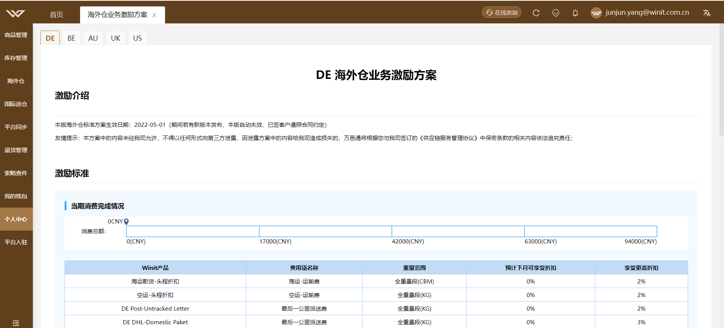Click the Winit产品 column header
This screenshot has width=724, height=328.
(155, 268)
